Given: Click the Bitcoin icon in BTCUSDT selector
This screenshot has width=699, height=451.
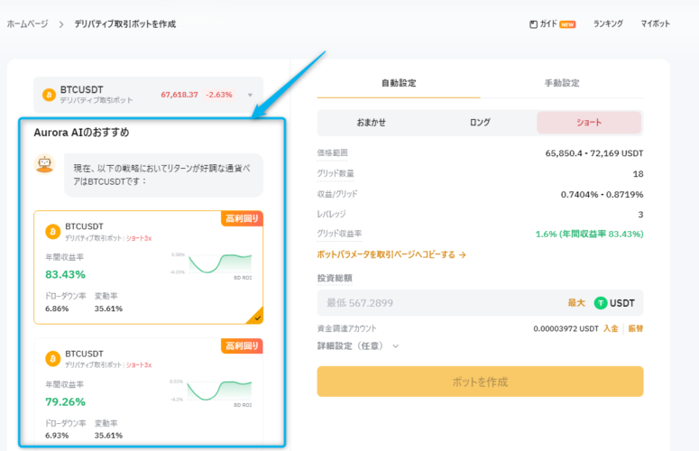Looking at the screenshot, I should tap(49, 95).
